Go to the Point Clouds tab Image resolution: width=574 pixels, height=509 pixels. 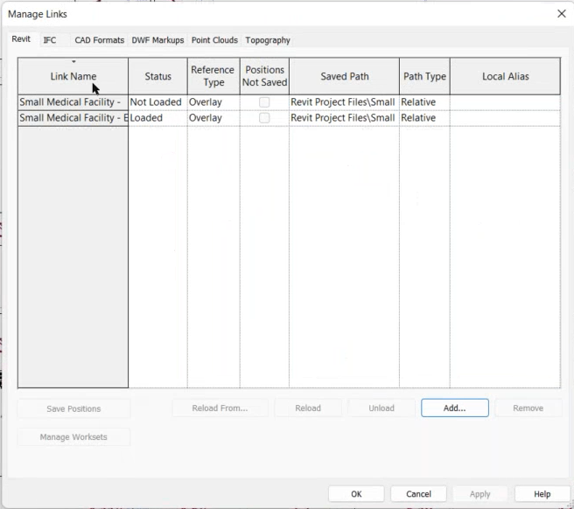click(x=214, y=40)
